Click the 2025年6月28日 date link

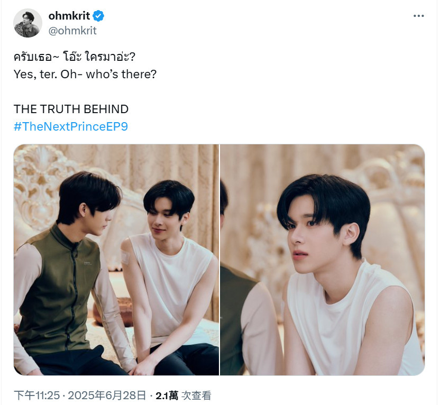tap(107, 395)
